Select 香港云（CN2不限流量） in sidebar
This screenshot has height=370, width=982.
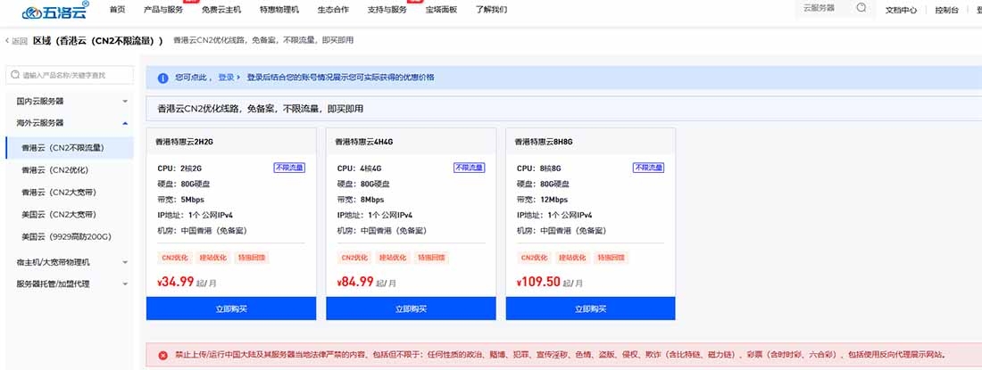click(x=69, y=148)
